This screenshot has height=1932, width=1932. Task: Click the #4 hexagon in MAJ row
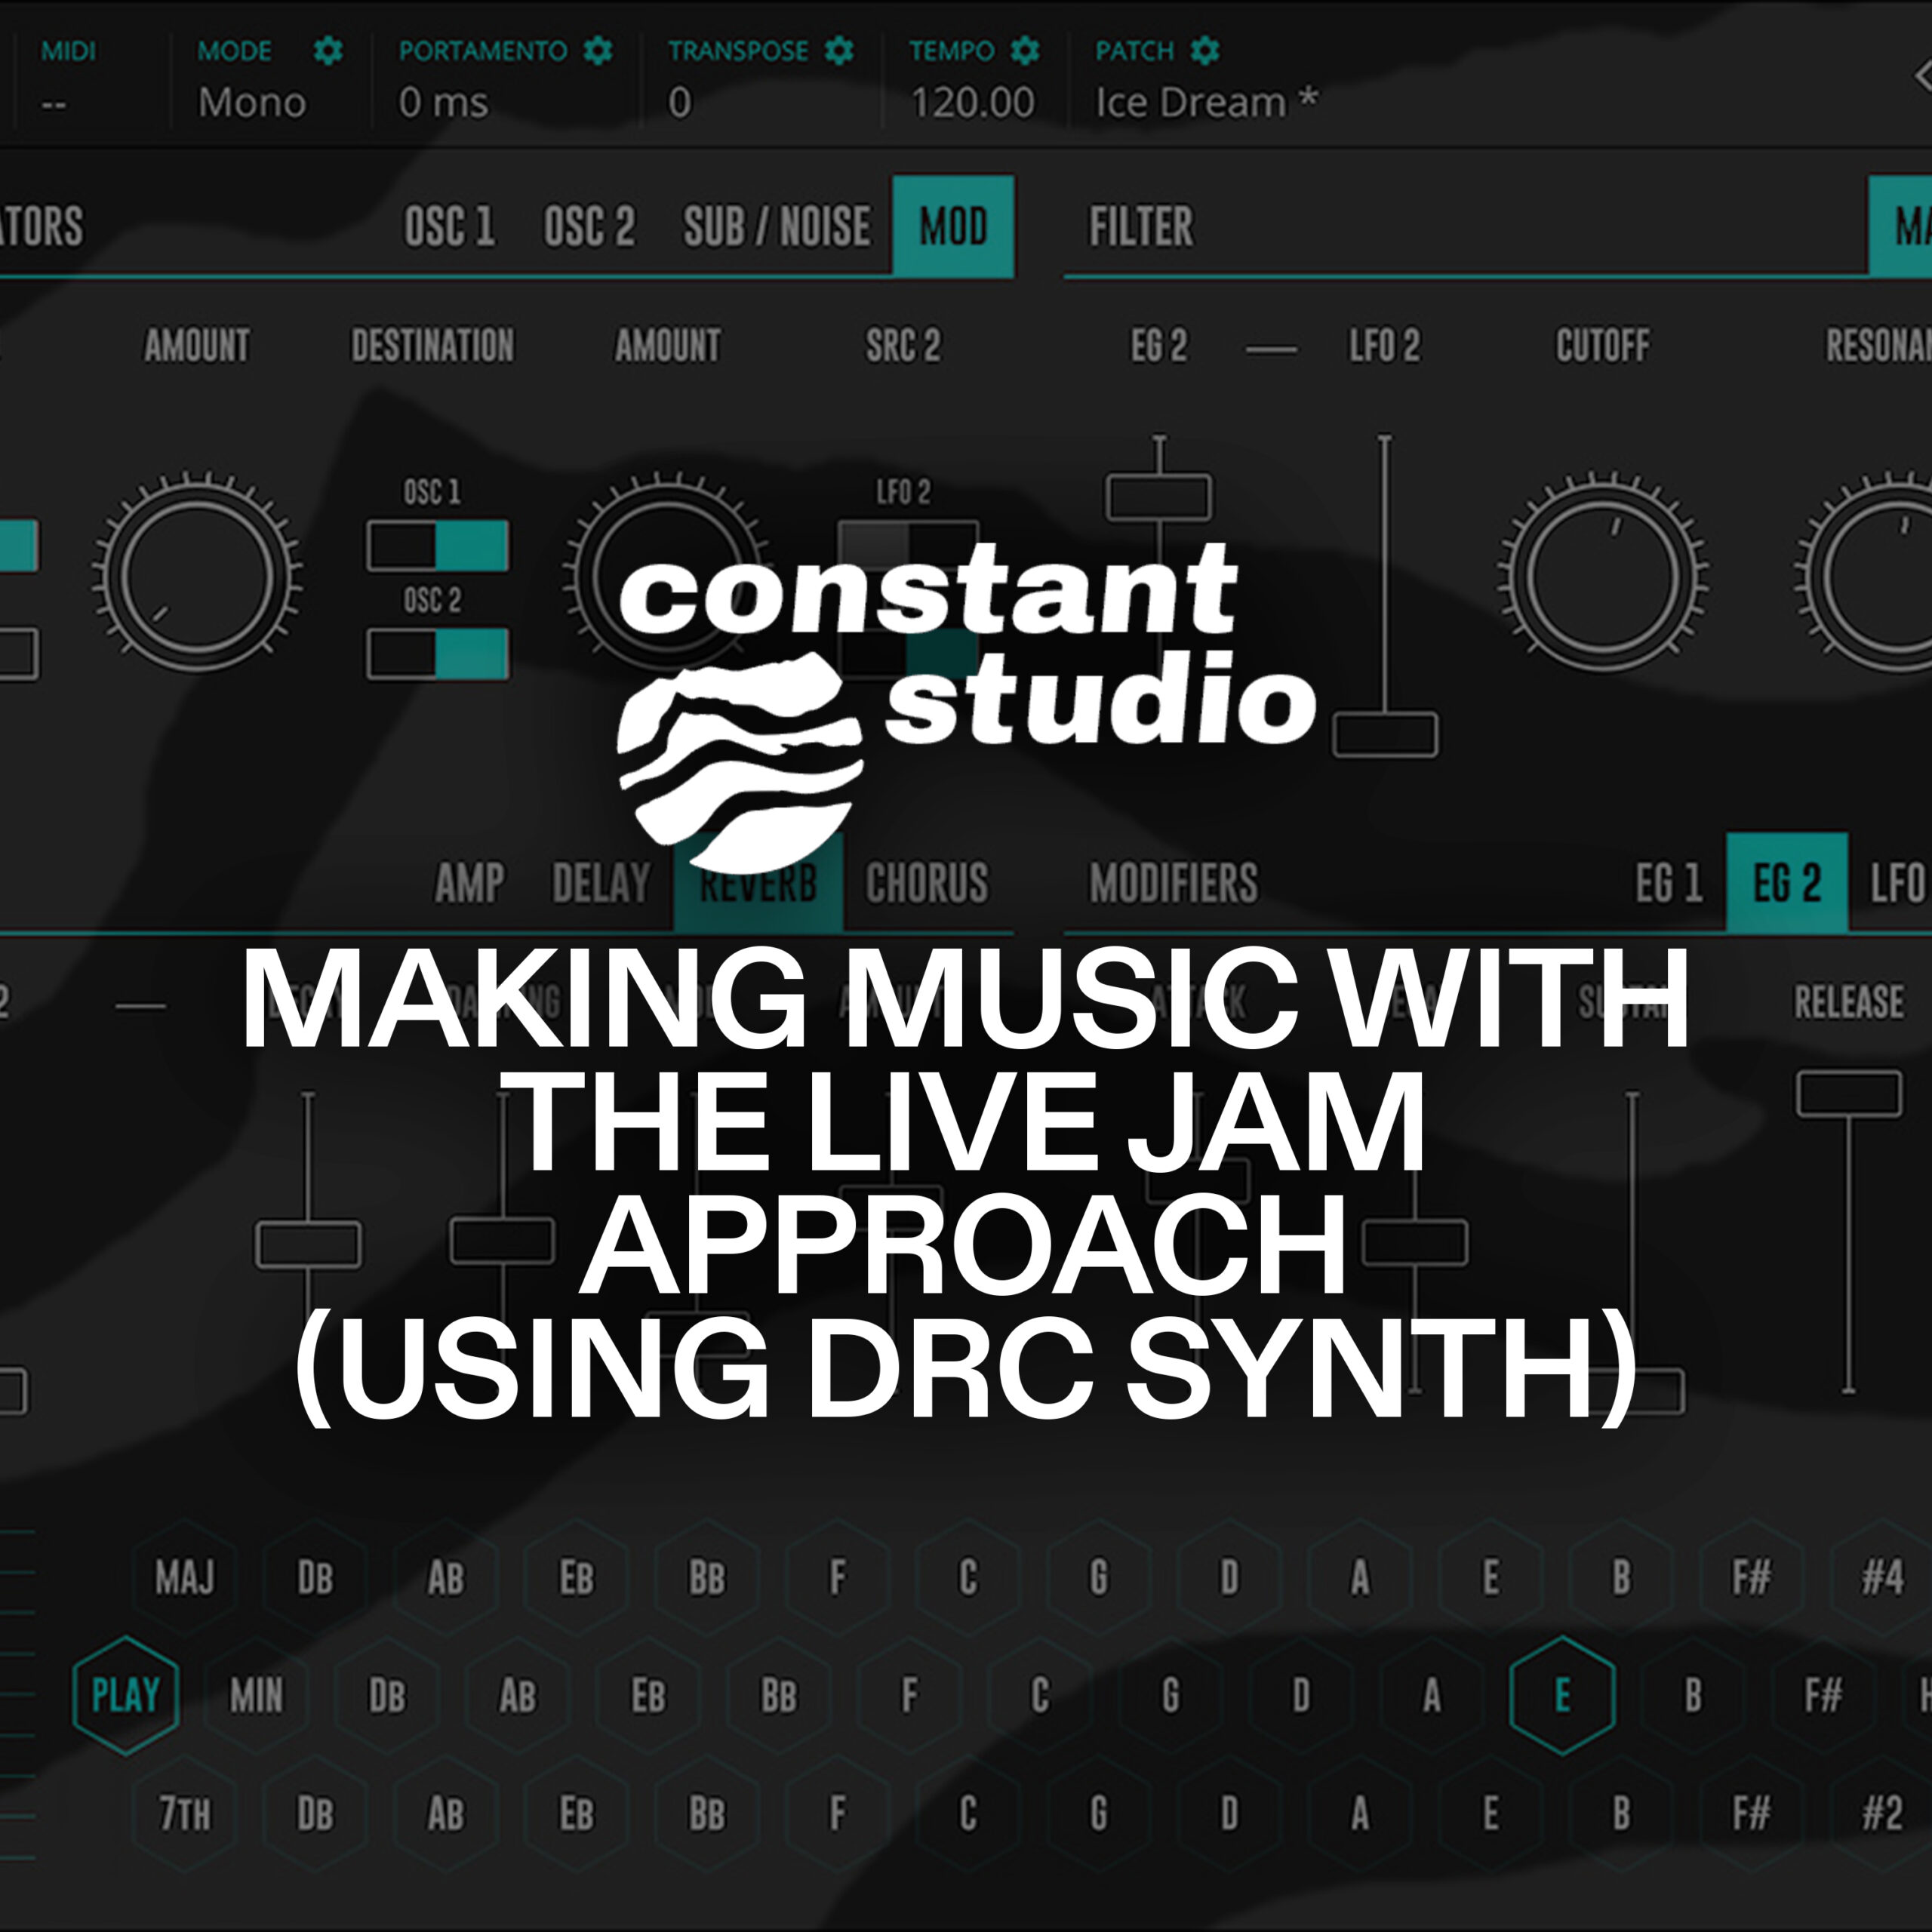pyautogui.click(x=1882, y=1578)
